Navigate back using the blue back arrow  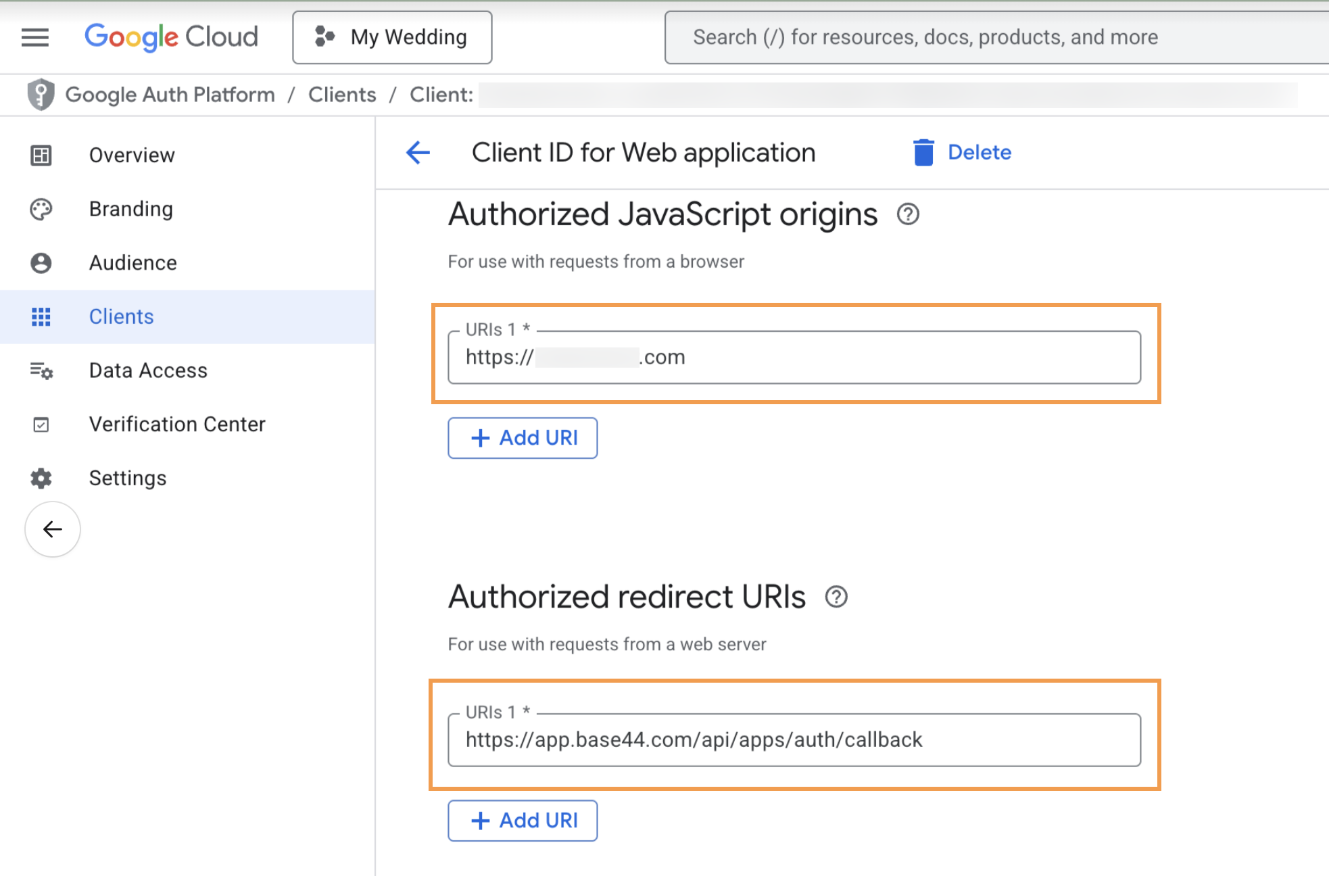418,153
